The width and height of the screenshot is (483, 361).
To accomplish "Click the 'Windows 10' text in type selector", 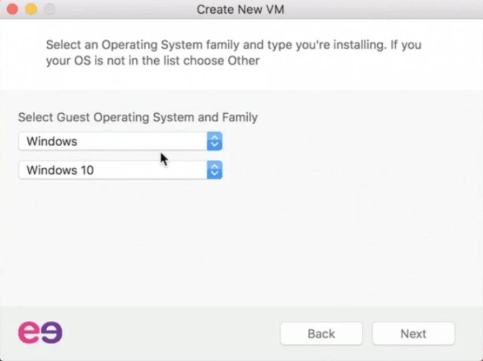I will (x=60, y=170).
